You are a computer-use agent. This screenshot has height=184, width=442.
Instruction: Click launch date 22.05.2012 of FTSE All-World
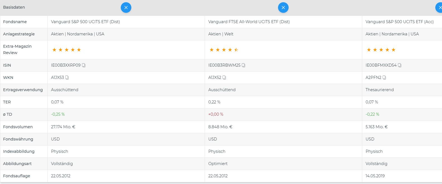218,176
